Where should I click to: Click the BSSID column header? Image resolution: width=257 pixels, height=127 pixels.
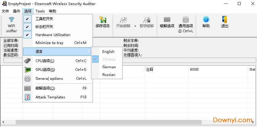point(218,70)
